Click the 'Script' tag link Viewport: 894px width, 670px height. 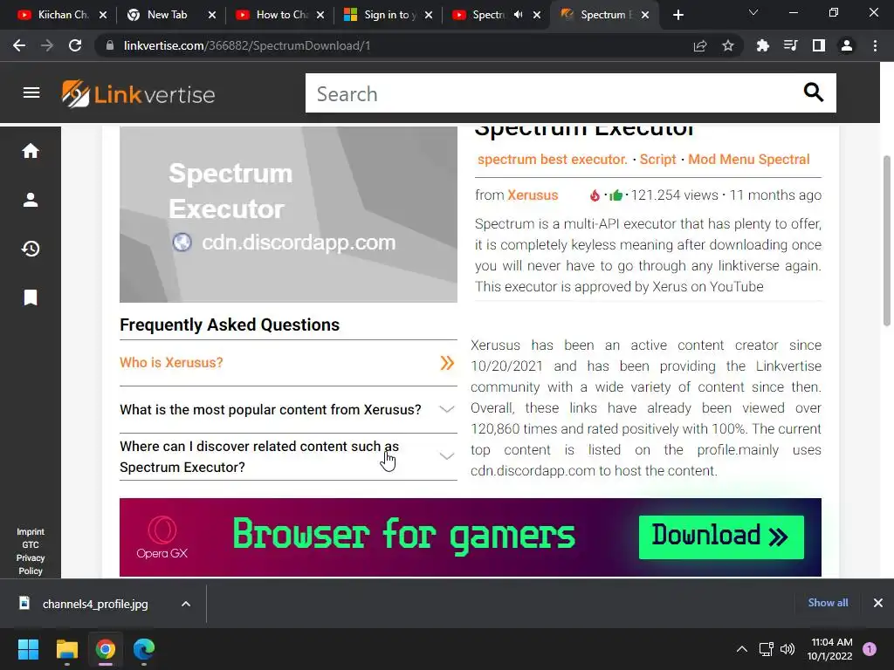tap(657, 160)
